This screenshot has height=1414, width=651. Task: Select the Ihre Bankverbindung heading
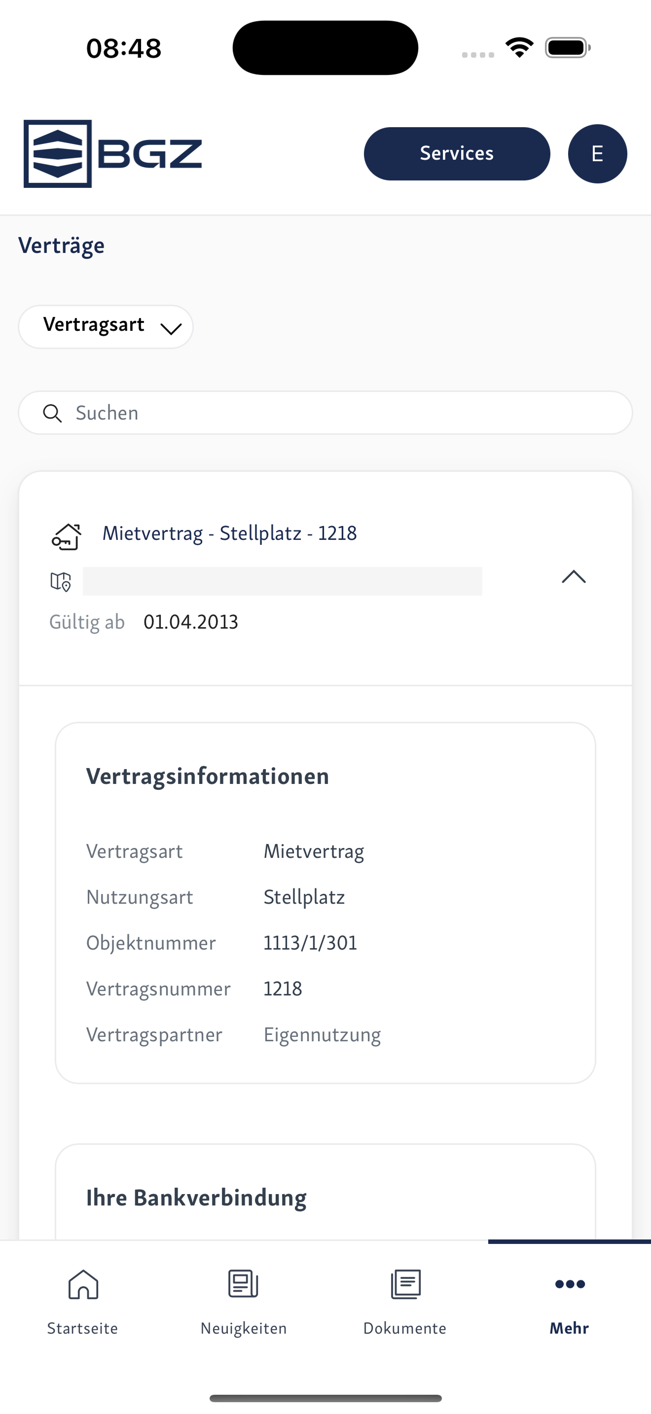tap(196, 1198)
